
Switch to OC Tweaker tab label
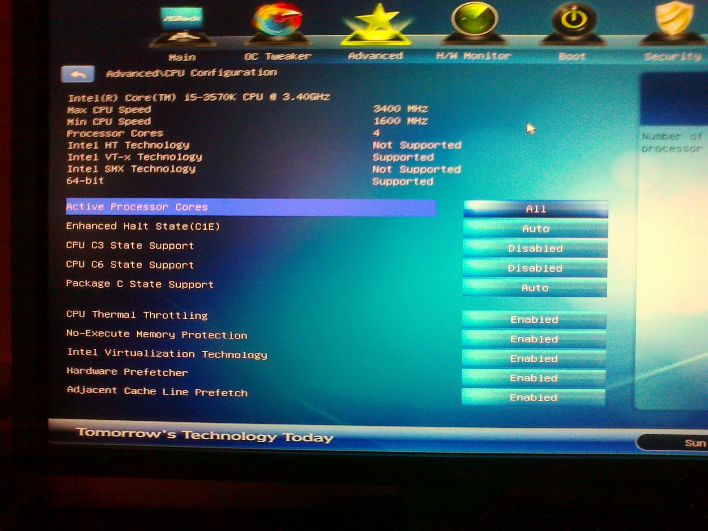[277, 56]
